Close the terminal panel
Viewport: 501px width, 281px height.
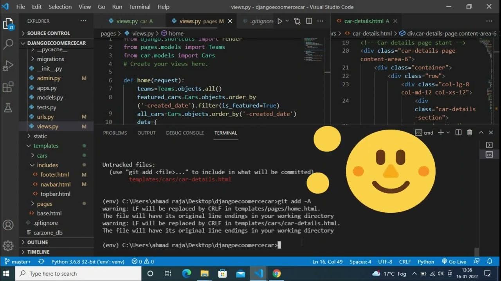coord(491,133)
